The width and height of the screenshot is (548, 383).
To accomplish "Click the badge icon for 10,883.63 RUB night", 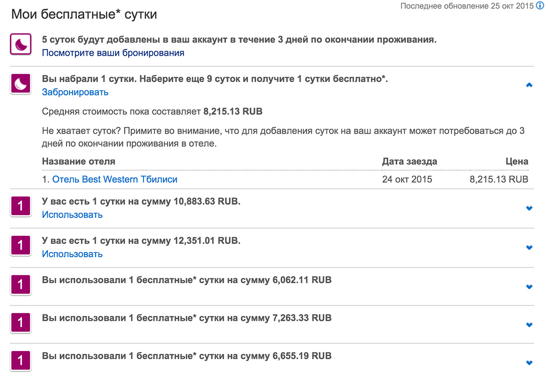I will point(21,207).
